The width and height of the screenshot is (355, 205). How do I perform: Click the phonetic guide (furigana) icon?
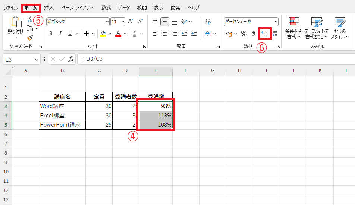pyautogui.click(x=135, y=34)
